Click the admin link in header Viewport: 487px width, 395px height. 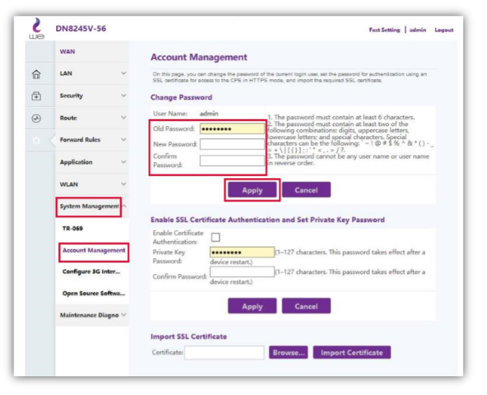tap(418, 30)
